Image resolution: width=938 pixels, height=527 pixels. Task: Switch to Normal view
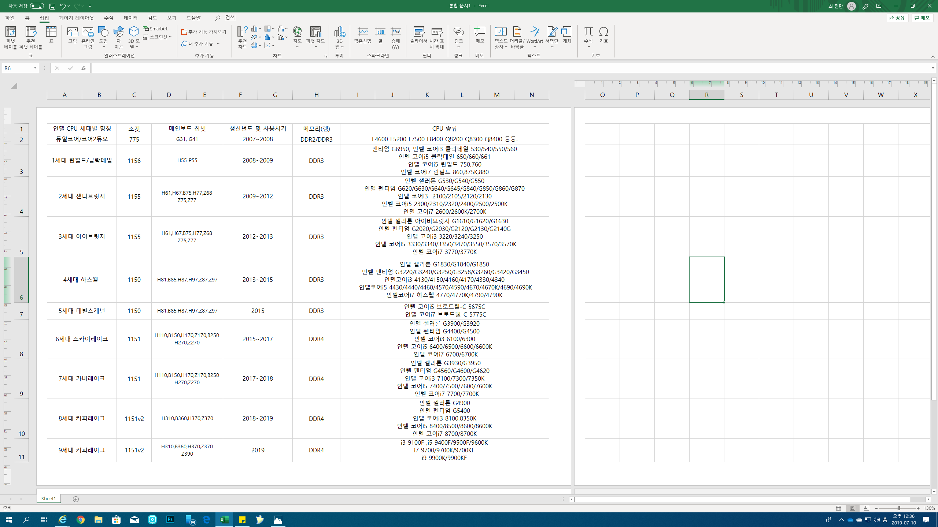click(838, 508)
